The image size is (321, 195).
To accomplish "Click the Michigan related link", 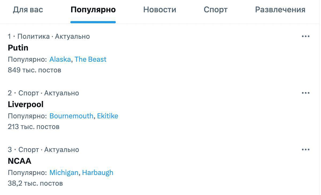I will (64, 173).
